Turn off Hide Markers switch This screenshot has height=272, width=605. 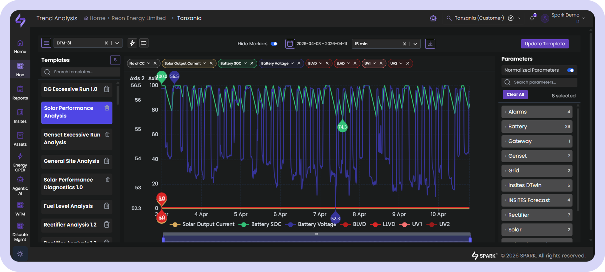click(274, 44)
